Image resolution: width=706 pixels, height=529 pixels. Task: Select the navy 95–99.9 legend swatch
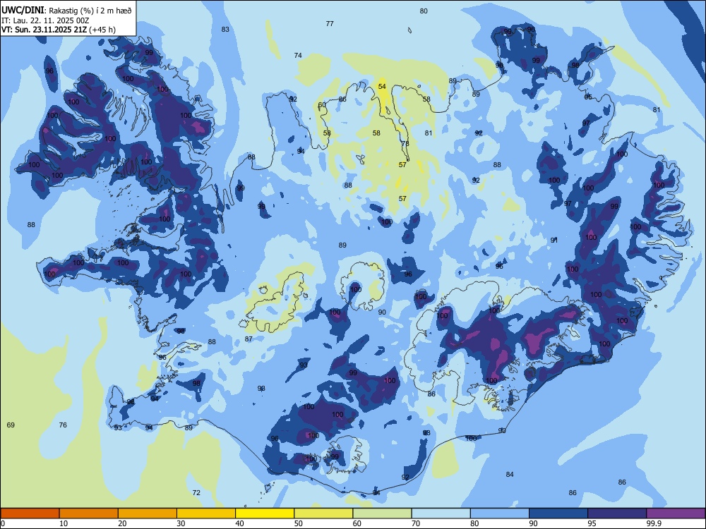tap(617, 513)
